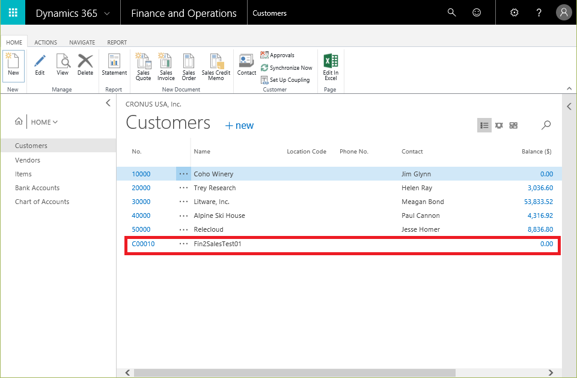Click the Edit pencil icon
The width and height of the screenshot is (577, 378).
coord(40,65)
